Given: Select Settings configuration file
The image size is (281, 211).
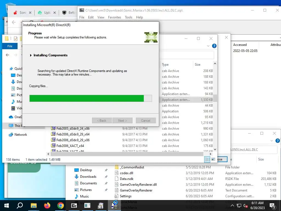Looking at the screenshot, I should coord(125,196).
